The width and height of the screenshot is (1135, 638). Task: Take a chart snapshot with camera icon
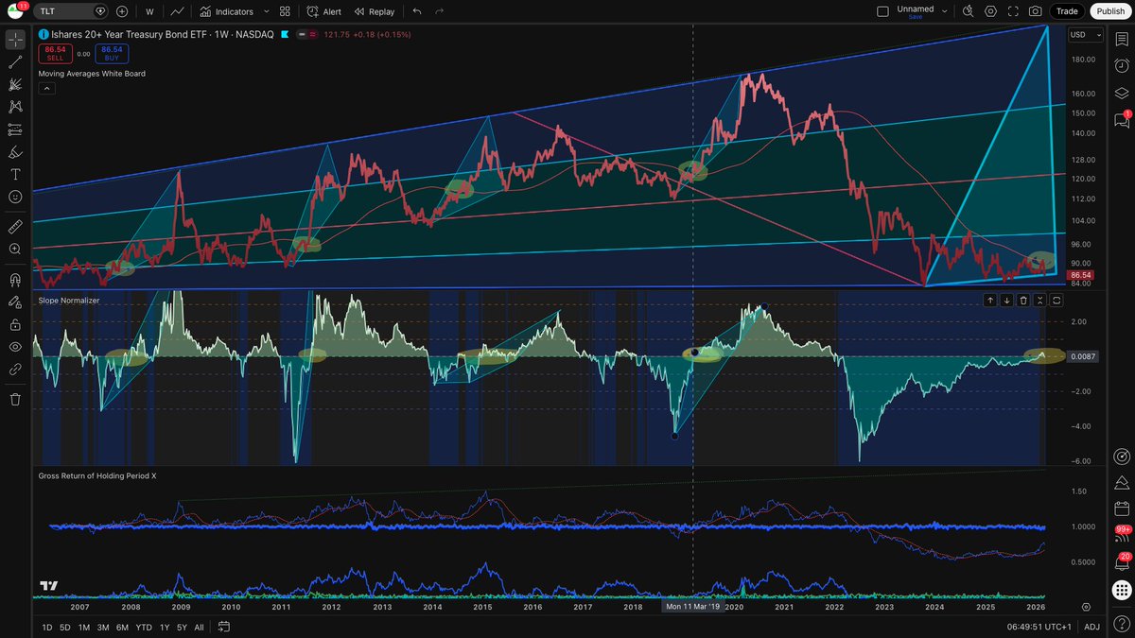1036,11
